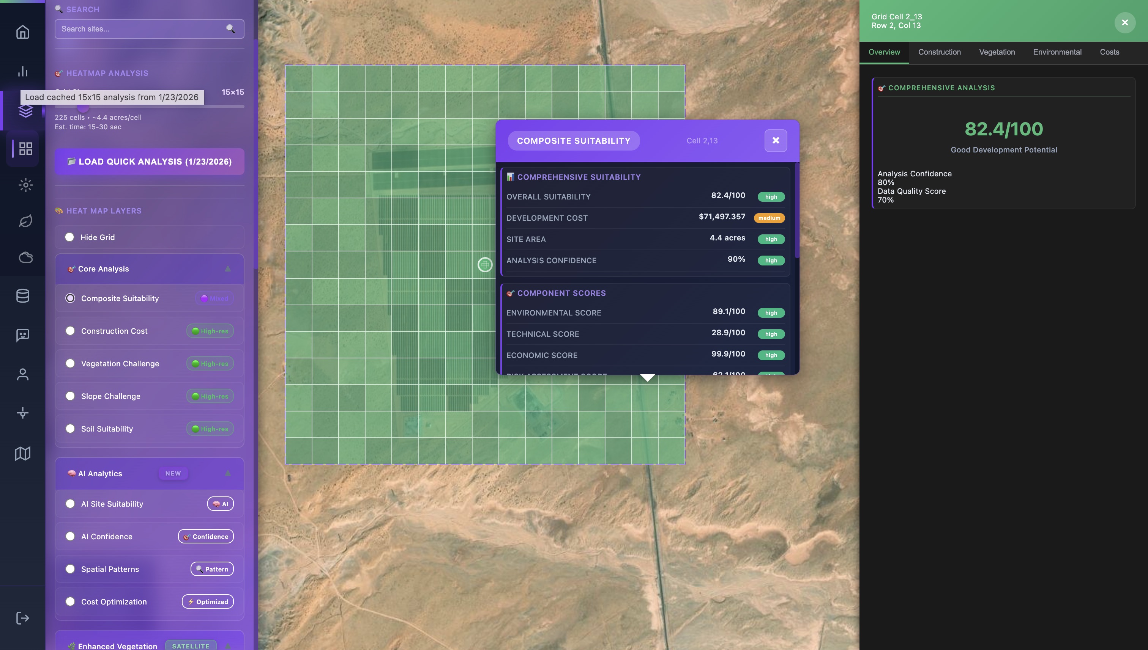Screen dimensions: 1148x650
Task: Open the layers panel sidebar icon
Action: [x=25, y=111]
